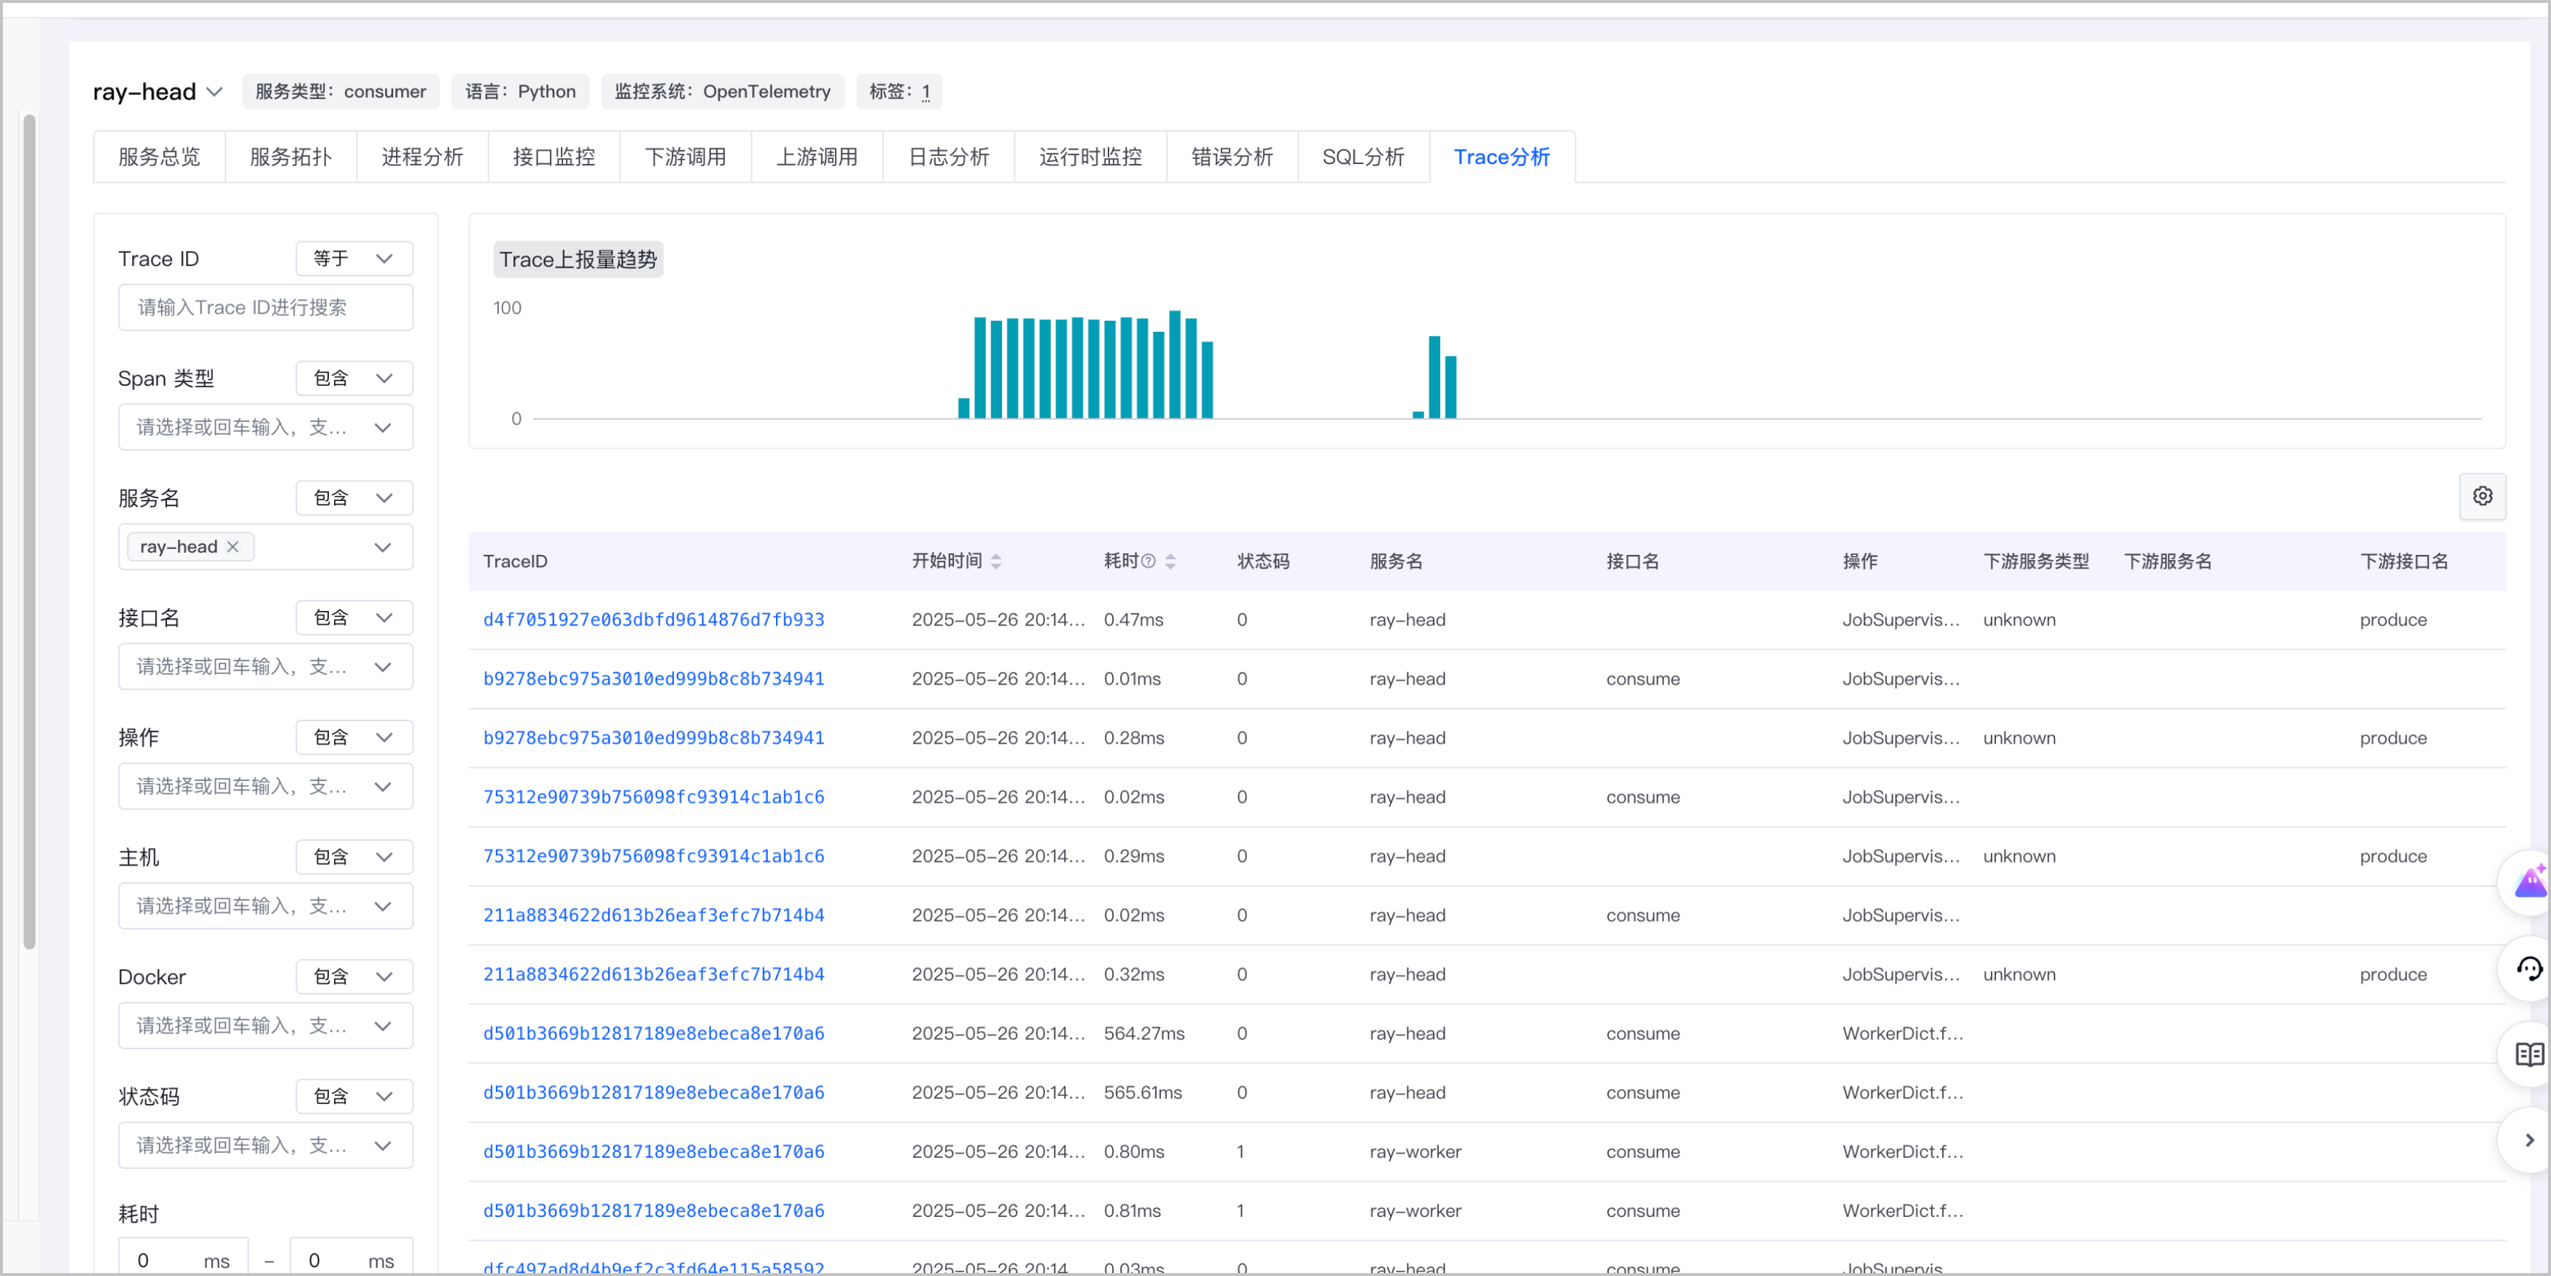
Task: Open Docker value selector
Action: coord(265,1027)
